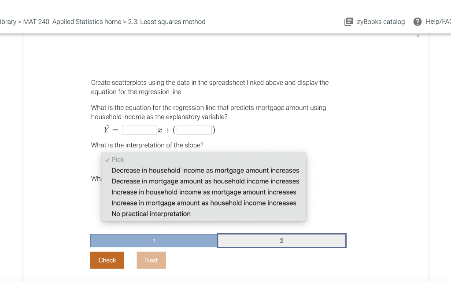Click the Next button
This screenshot has height=282, width=451.
click(x=151, y=260)
